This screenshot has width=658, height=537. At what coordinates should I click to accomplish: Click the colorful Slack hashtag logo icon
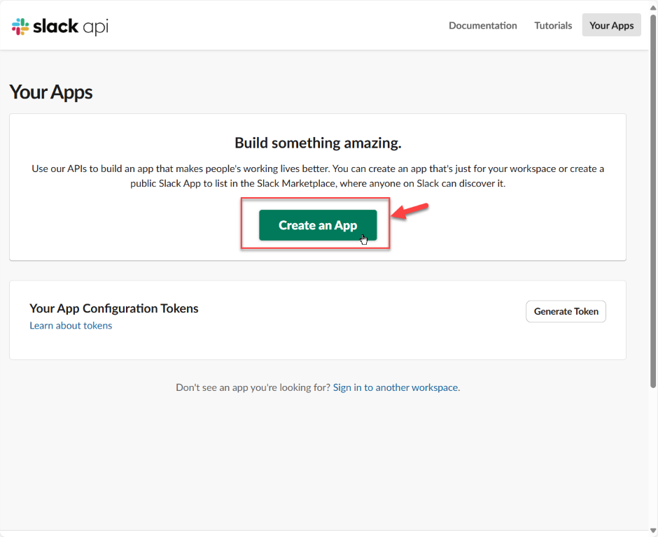click(x=20, y=27)
